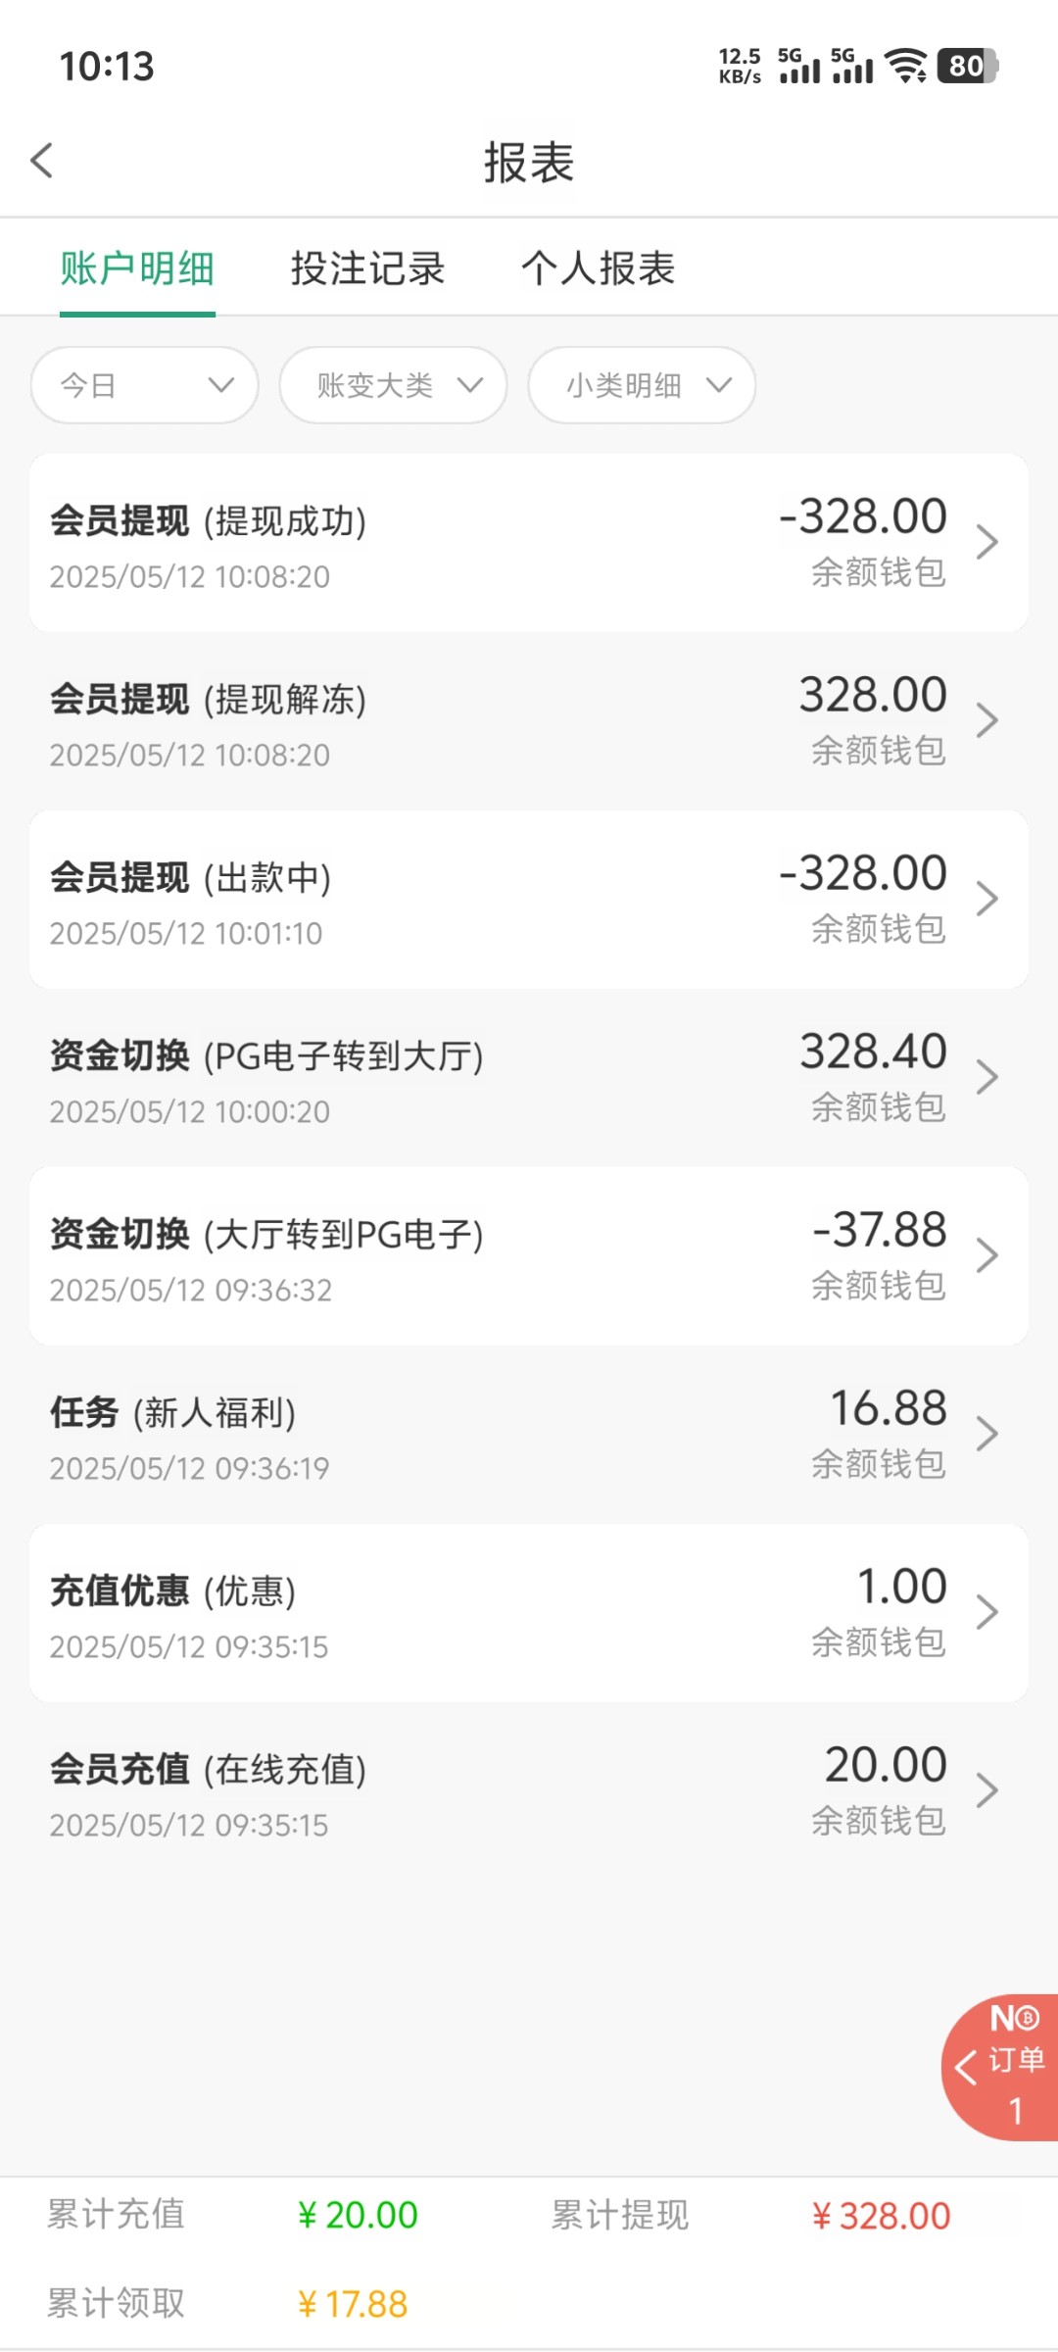Open the PG电子转到大厅 transfer record
The height and width of the screenshot is (2352, 1058).
529,1077
